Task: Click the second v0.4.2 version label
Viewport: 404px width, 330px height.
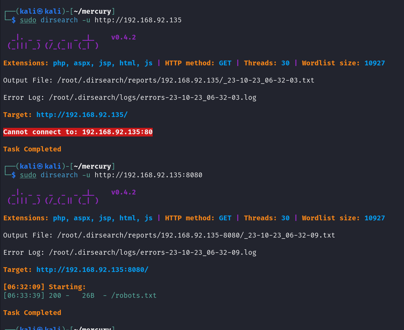Action: [123, 192]
